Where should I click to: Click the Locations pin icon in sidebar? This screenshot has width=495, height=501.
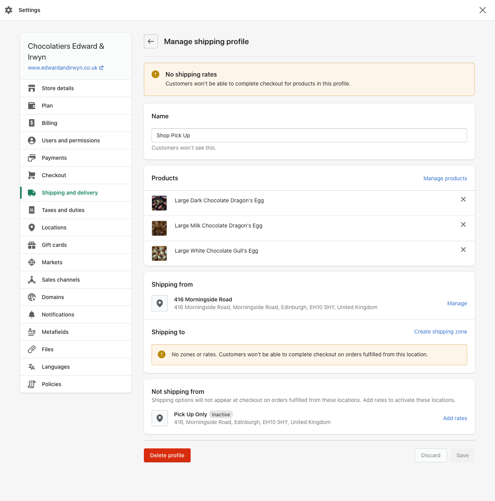32,227
